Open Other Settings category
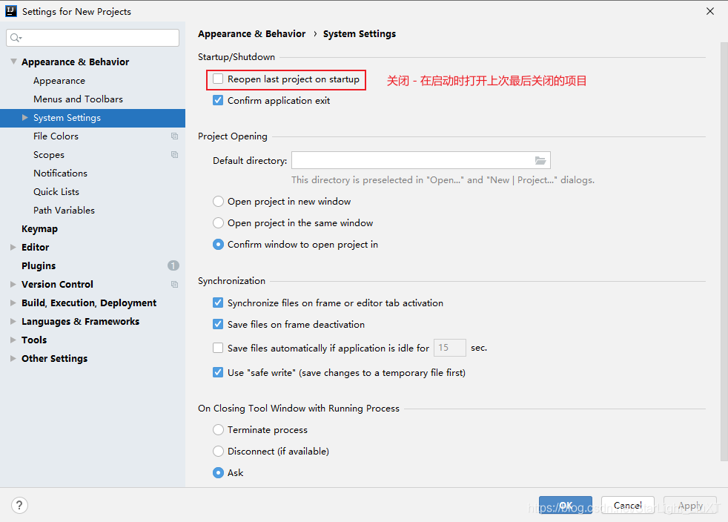 click(x=54, y=359)
